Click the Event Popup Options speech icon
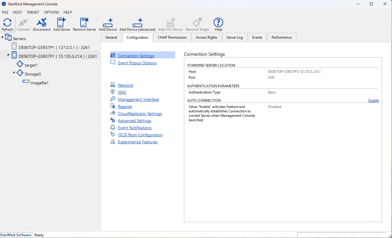This screenshot has height=238, width=392. coord(113,63)
